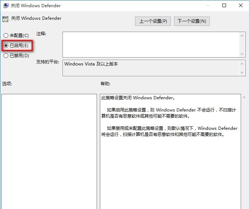Click the policy setting icon beside heading

[5, 19]
